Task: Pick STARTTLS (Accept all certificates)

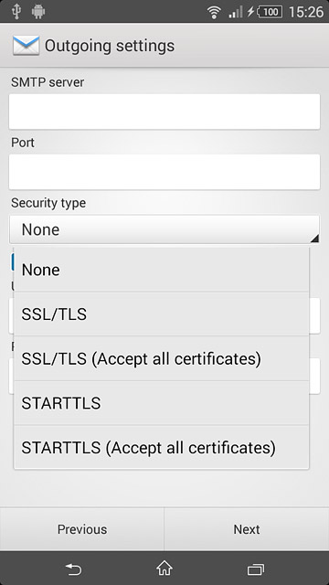Action: 161,447
